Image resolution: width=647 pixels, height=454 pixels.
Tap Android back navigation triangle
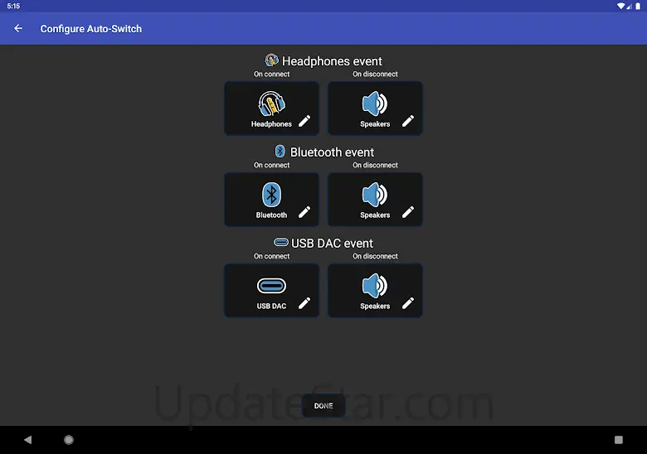tap(27, 440)
